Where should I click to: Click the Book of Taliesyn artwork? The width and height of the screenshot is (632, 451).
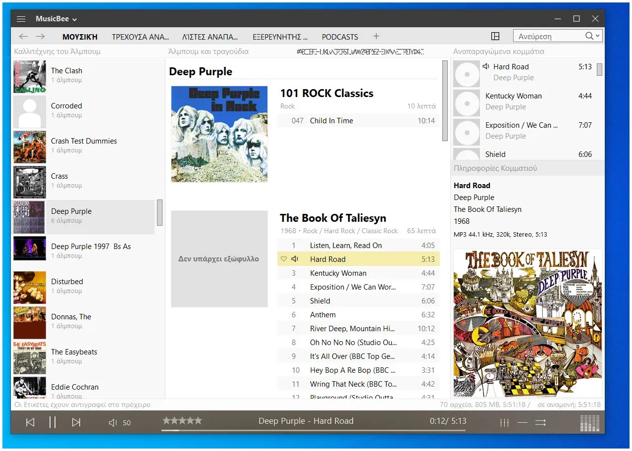point(528,323)
